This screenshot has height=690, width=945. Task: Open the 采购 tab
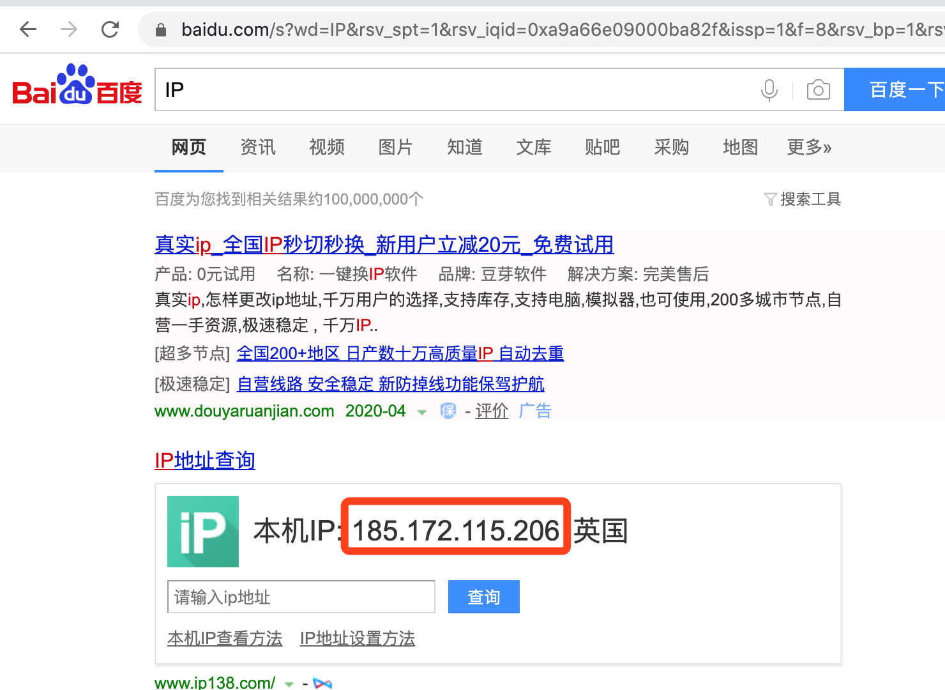672,148
